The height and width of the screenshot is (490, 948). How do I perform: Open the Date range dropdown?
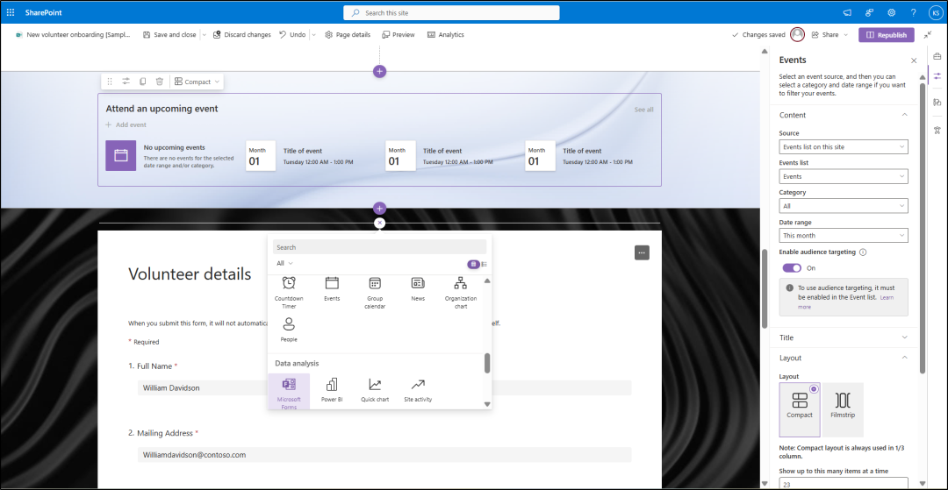pos(844,235)
